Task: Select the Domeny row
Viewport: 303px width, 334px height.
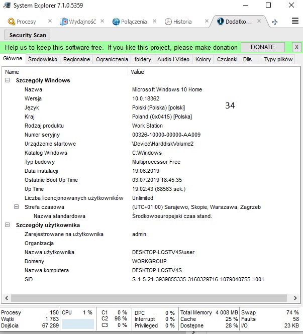Action: point(151,261)
